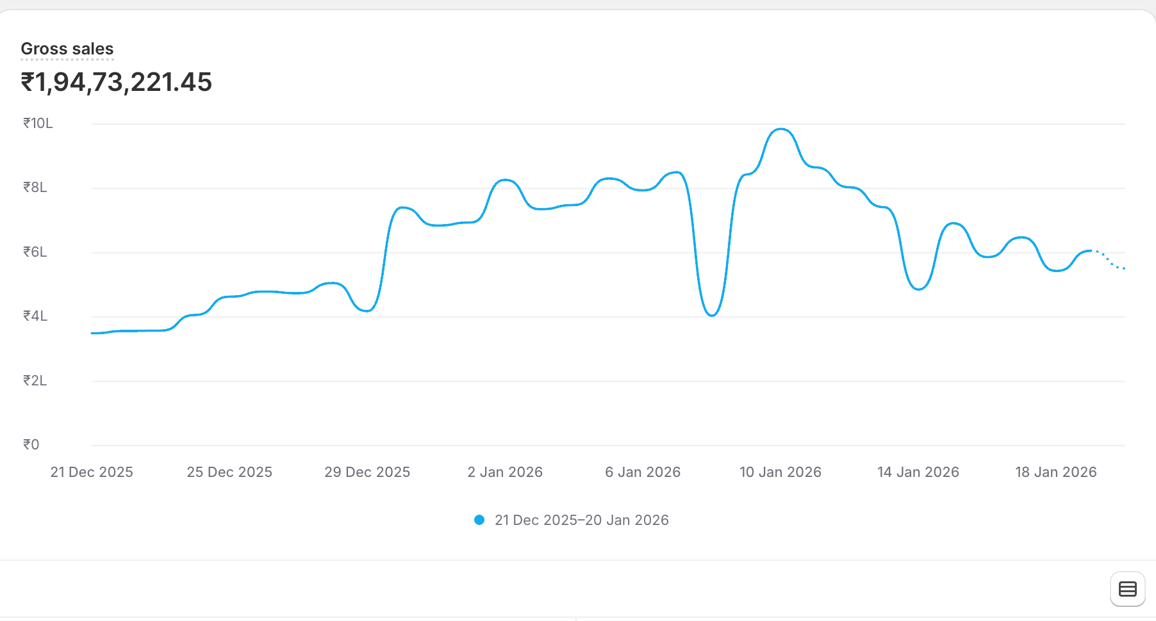The image size is (1156, 621).
Task: Select the ₹6L axis label
Action: click(x=35, y=252)
